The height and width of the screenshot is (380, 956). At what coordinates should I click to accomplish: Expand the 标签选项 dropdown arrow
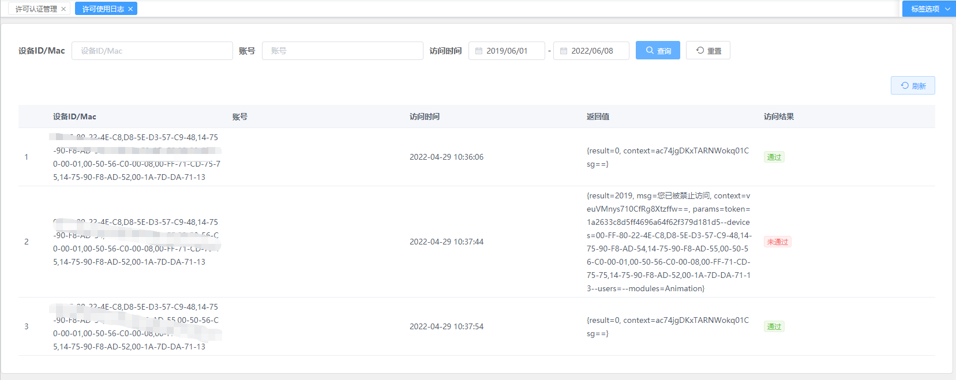(947, 9)
